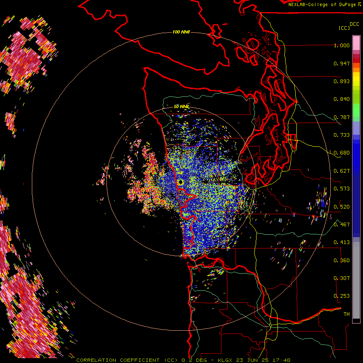
Task: Select the 0.253 scale value
Action: click(x=342, y=296)
